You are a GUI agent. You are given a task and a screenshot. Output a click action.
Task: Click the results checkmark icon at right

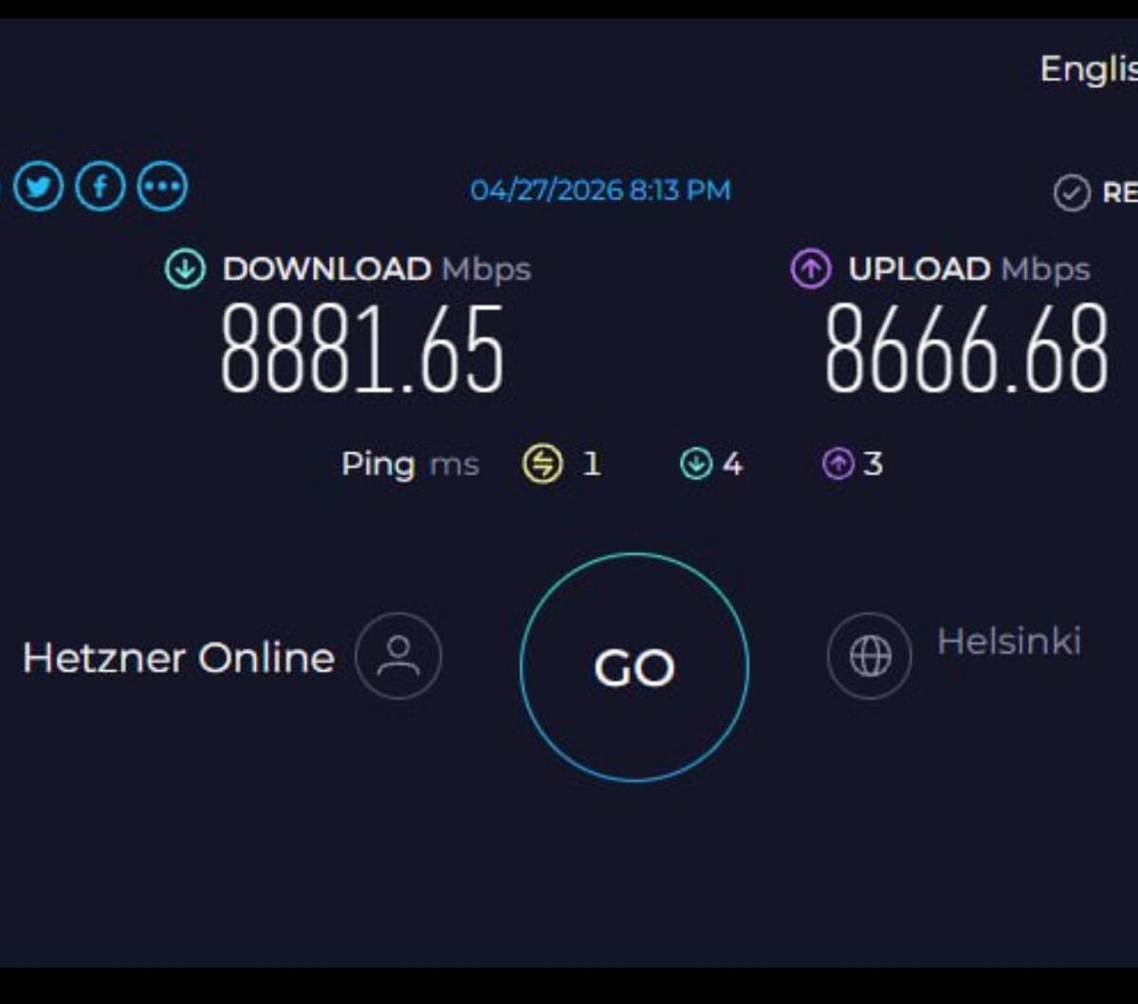(x=1072, y=193)
